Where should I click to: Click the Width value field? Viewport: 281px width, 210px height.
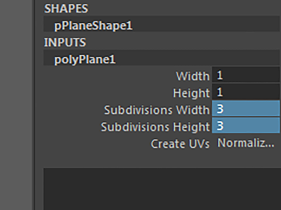pos(245,75)
